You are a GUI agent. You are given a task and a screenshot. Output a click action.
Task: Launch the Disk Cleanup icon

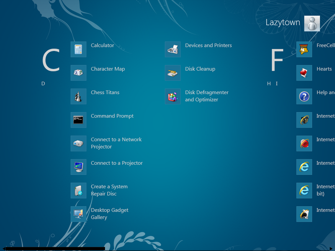173,73
